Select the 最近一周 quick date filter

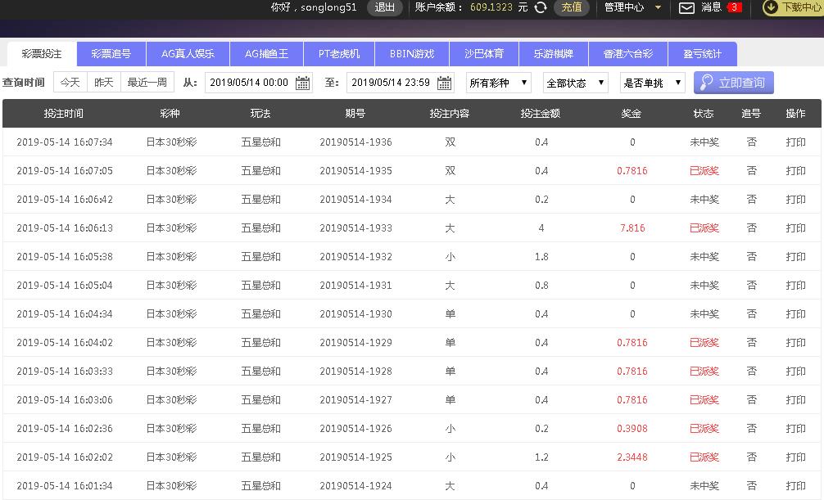(x=147, y=83)
